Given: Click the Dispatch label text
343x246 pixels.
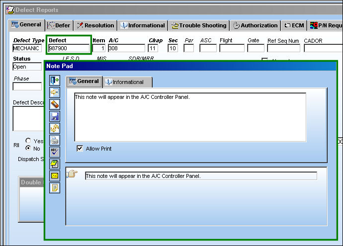Looking at the screenshot, I should click(28, 159).
